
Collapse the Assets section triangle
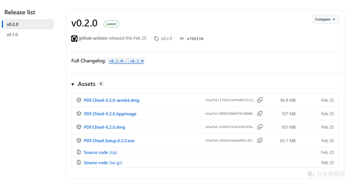[x=72, y=84]
